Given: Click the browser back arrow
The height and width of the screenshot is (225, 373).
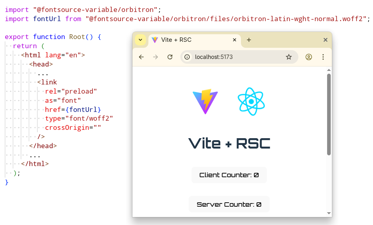Looking at the screenshot, I should coord(141,57).
